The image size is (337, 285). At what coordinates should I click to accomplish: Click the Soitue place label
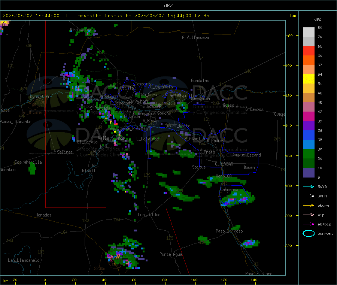pos(199,167)
